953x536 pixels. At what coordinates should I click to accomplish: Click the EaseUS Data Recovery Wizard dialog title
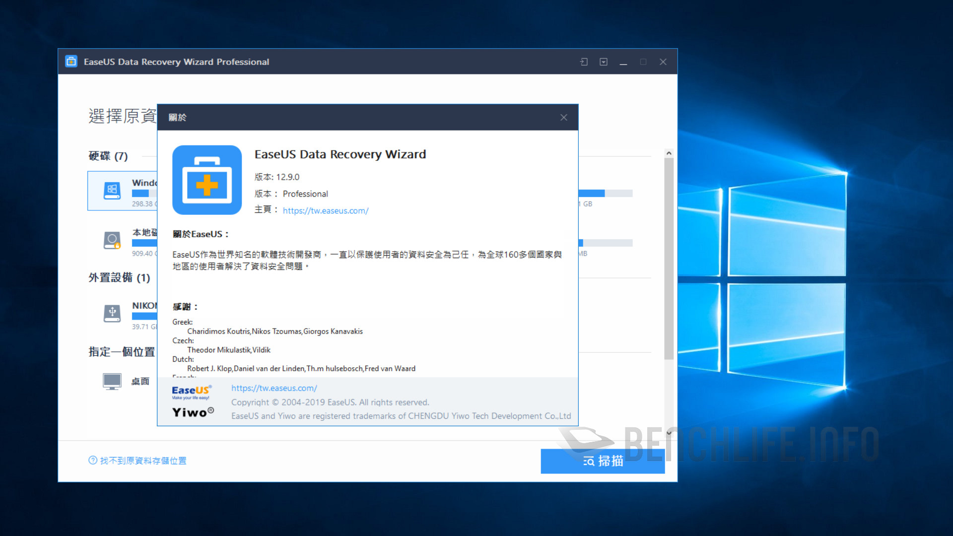[x=340, y=154]
